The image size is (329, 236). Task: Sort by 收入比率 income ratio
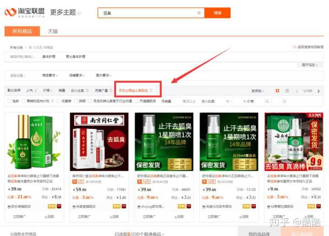[x=77, y=90]
